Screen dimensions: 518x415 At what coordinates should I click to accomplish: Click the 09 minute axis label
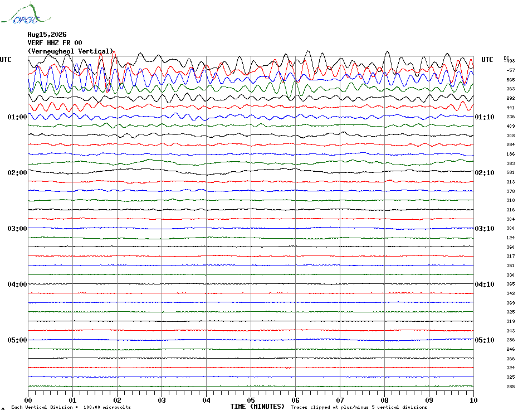point(429,400)
